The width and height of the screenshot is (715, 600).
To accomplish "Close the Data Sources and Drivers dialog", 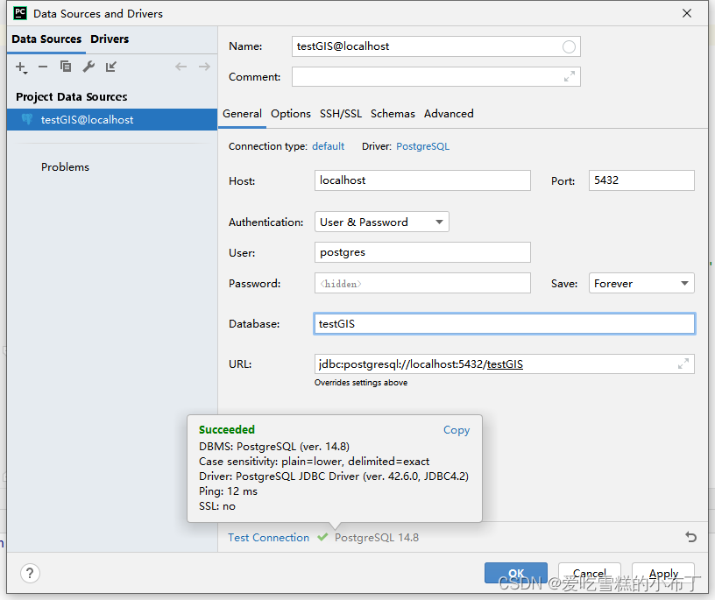I will pyautogui.click(x=687, y=13).
